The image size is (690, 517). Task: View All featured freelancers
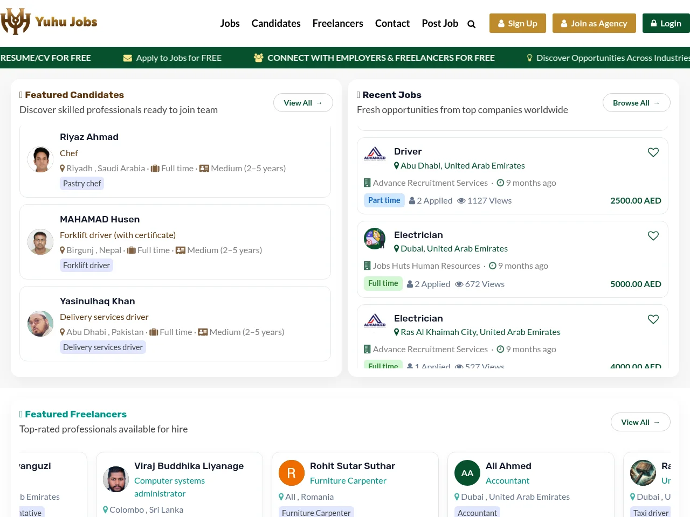(x=640, y=422)
